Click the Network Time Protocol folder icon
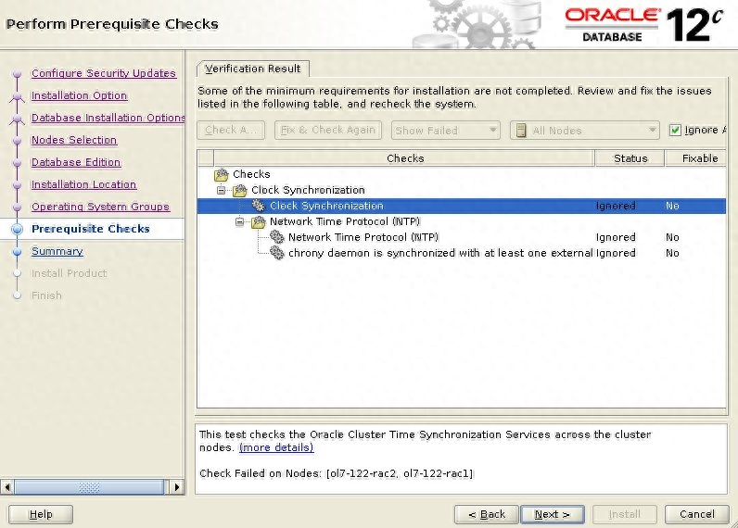The height and width of the screenshot is (528, 738). (x=259, y=221)
